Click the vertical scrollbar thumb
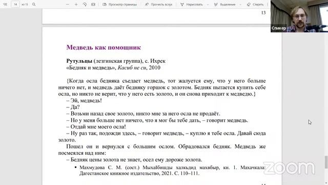This screenshot has height=185, width=328. pos(326,162)
